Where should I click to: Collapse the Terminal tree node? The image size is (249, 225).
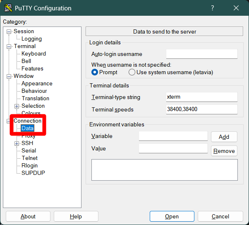point(9,47)
